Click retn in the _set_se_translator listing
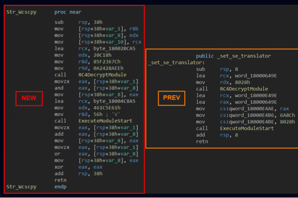The height and width of the screenshot is (198, 298). tap(202, 142)
